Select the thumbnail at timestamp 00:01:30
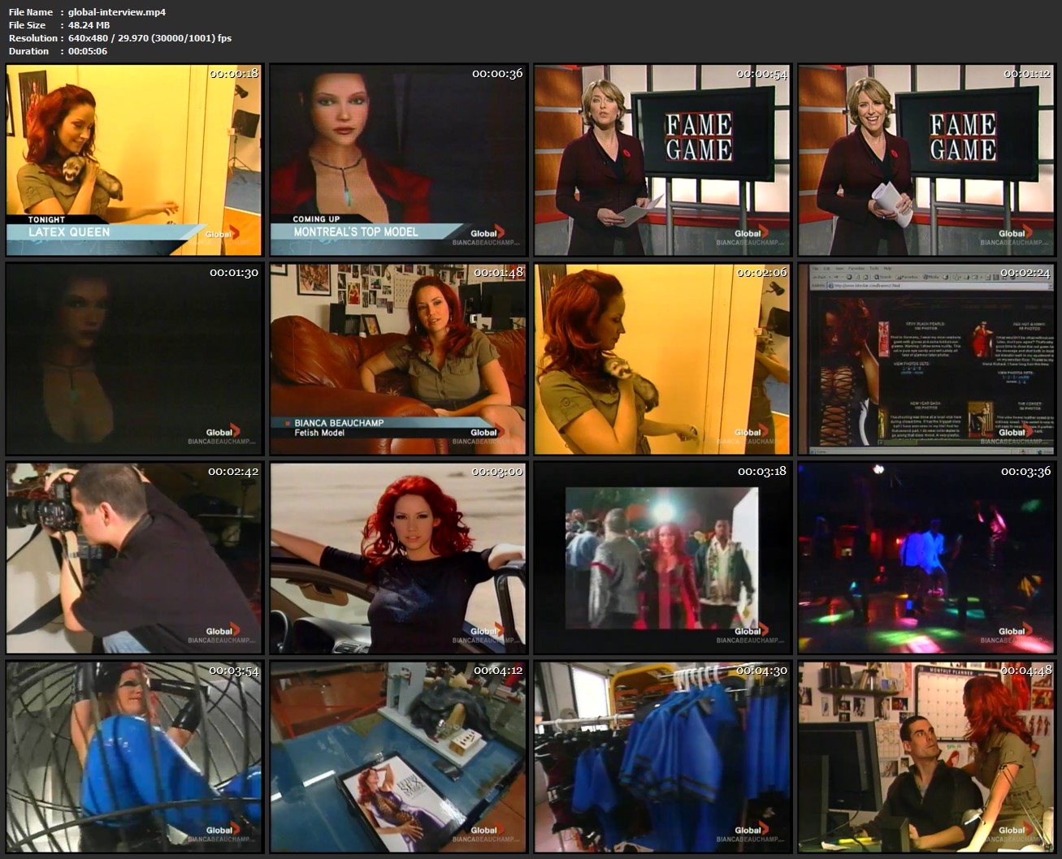 click(134, 359)
